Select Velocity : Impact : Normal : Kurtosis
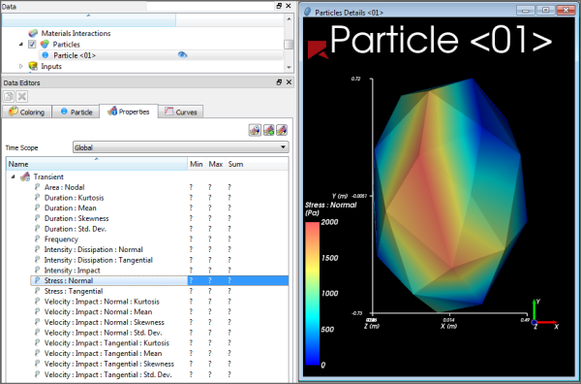 160,302
